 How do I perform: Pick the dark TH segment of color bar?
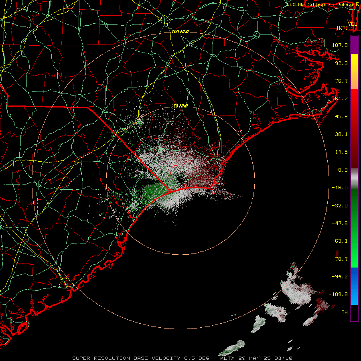click(354, 312)
